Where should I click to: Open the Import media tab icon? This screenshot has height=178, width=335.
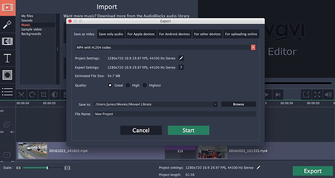click(7, 8)
